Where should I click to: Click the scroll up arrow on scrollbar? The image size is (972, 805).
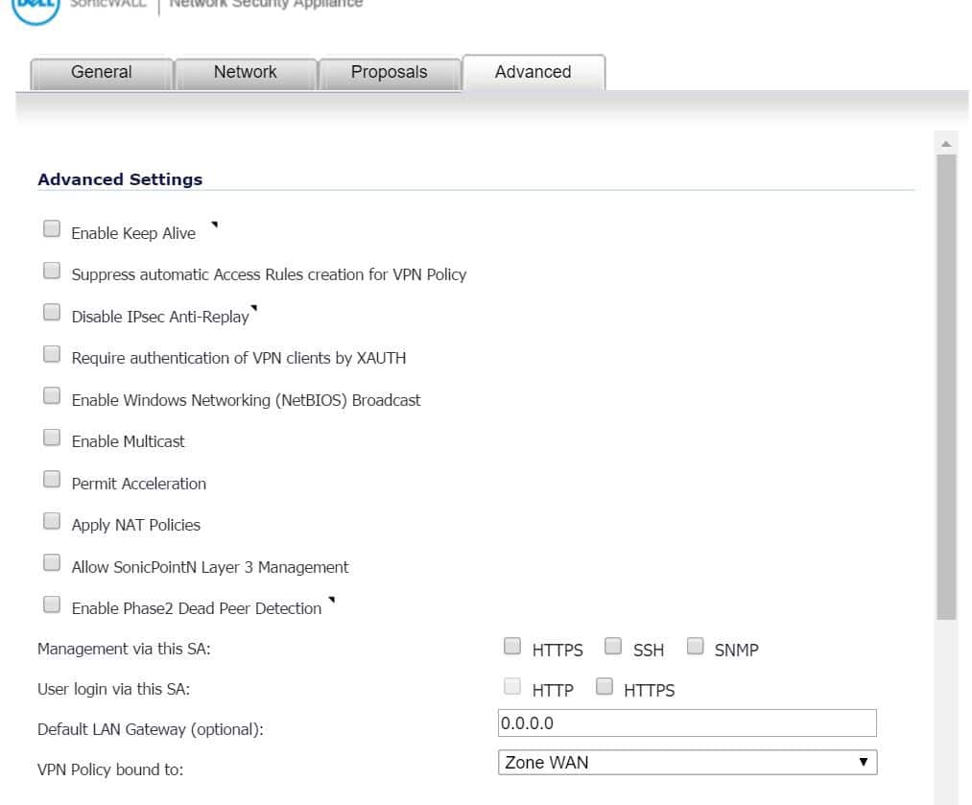[947, 143]
